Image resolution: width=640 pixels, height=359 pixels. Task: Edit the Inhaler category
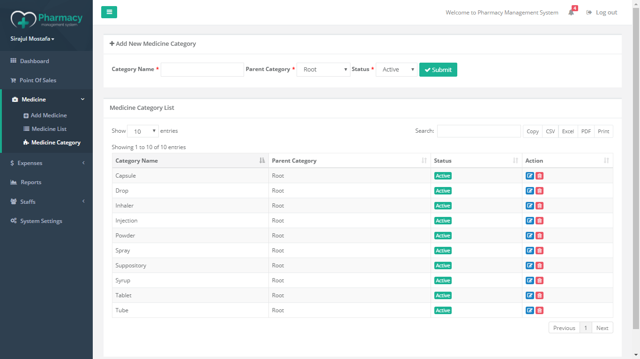(530, 206)
